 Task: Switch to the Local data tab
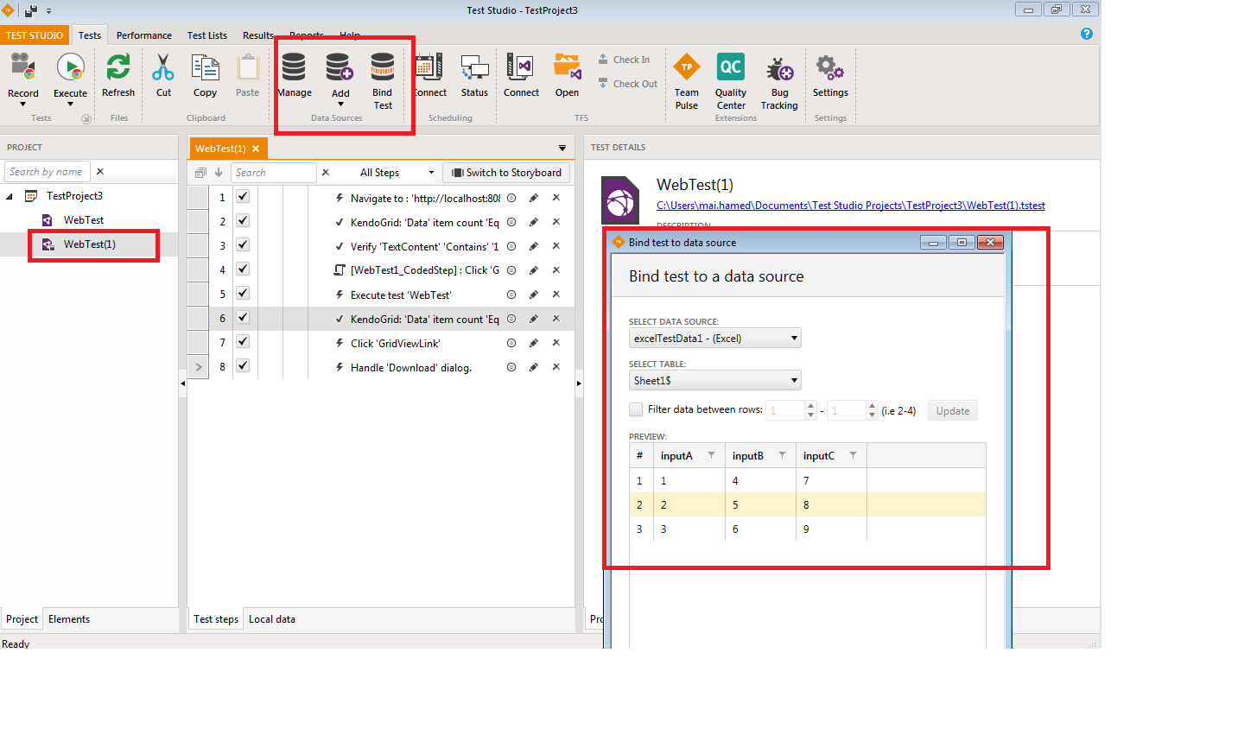(272, 619)
